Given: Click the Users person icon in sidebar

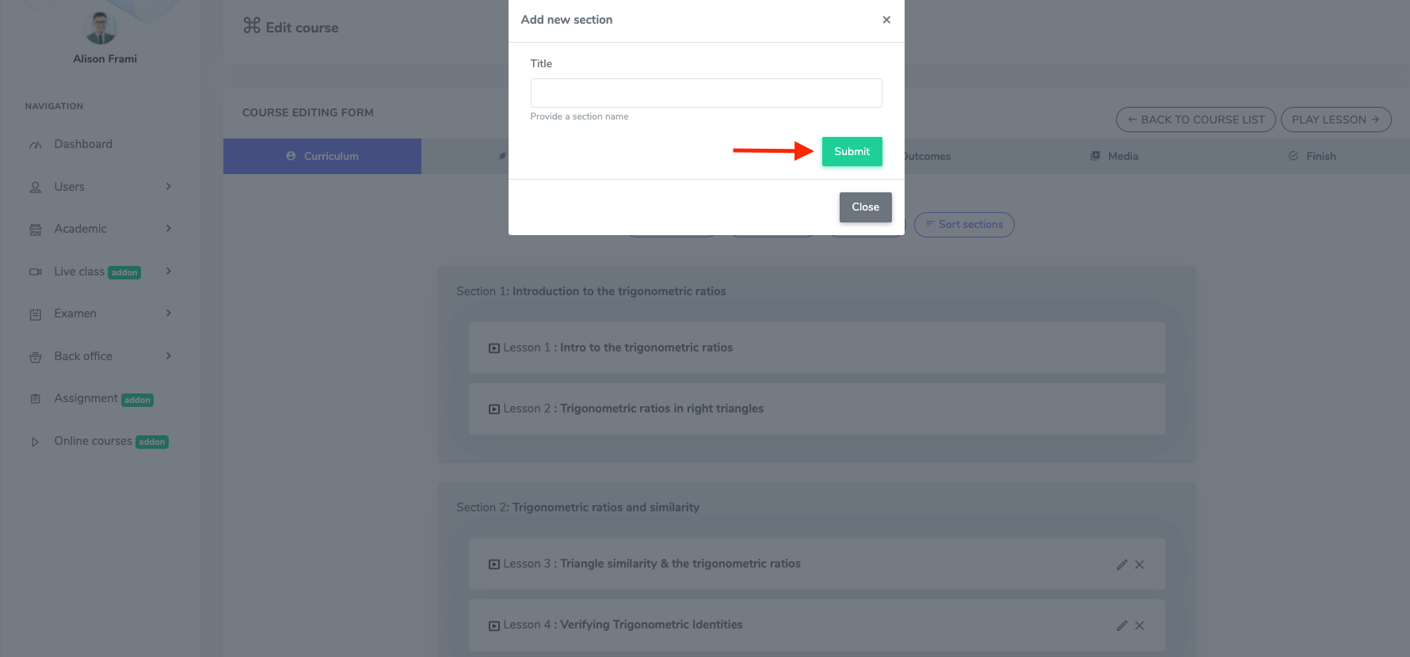Looking at the screenshot, I should click(36, 188).
